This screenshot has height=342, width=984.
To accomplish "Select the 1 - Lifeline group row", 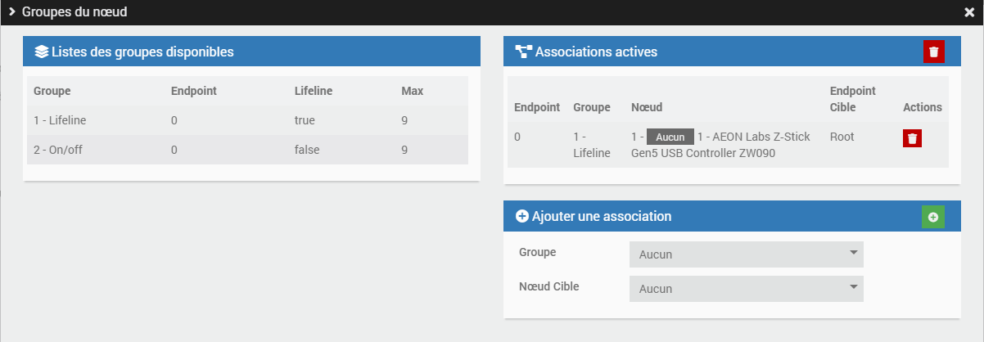I will (247, 121).
